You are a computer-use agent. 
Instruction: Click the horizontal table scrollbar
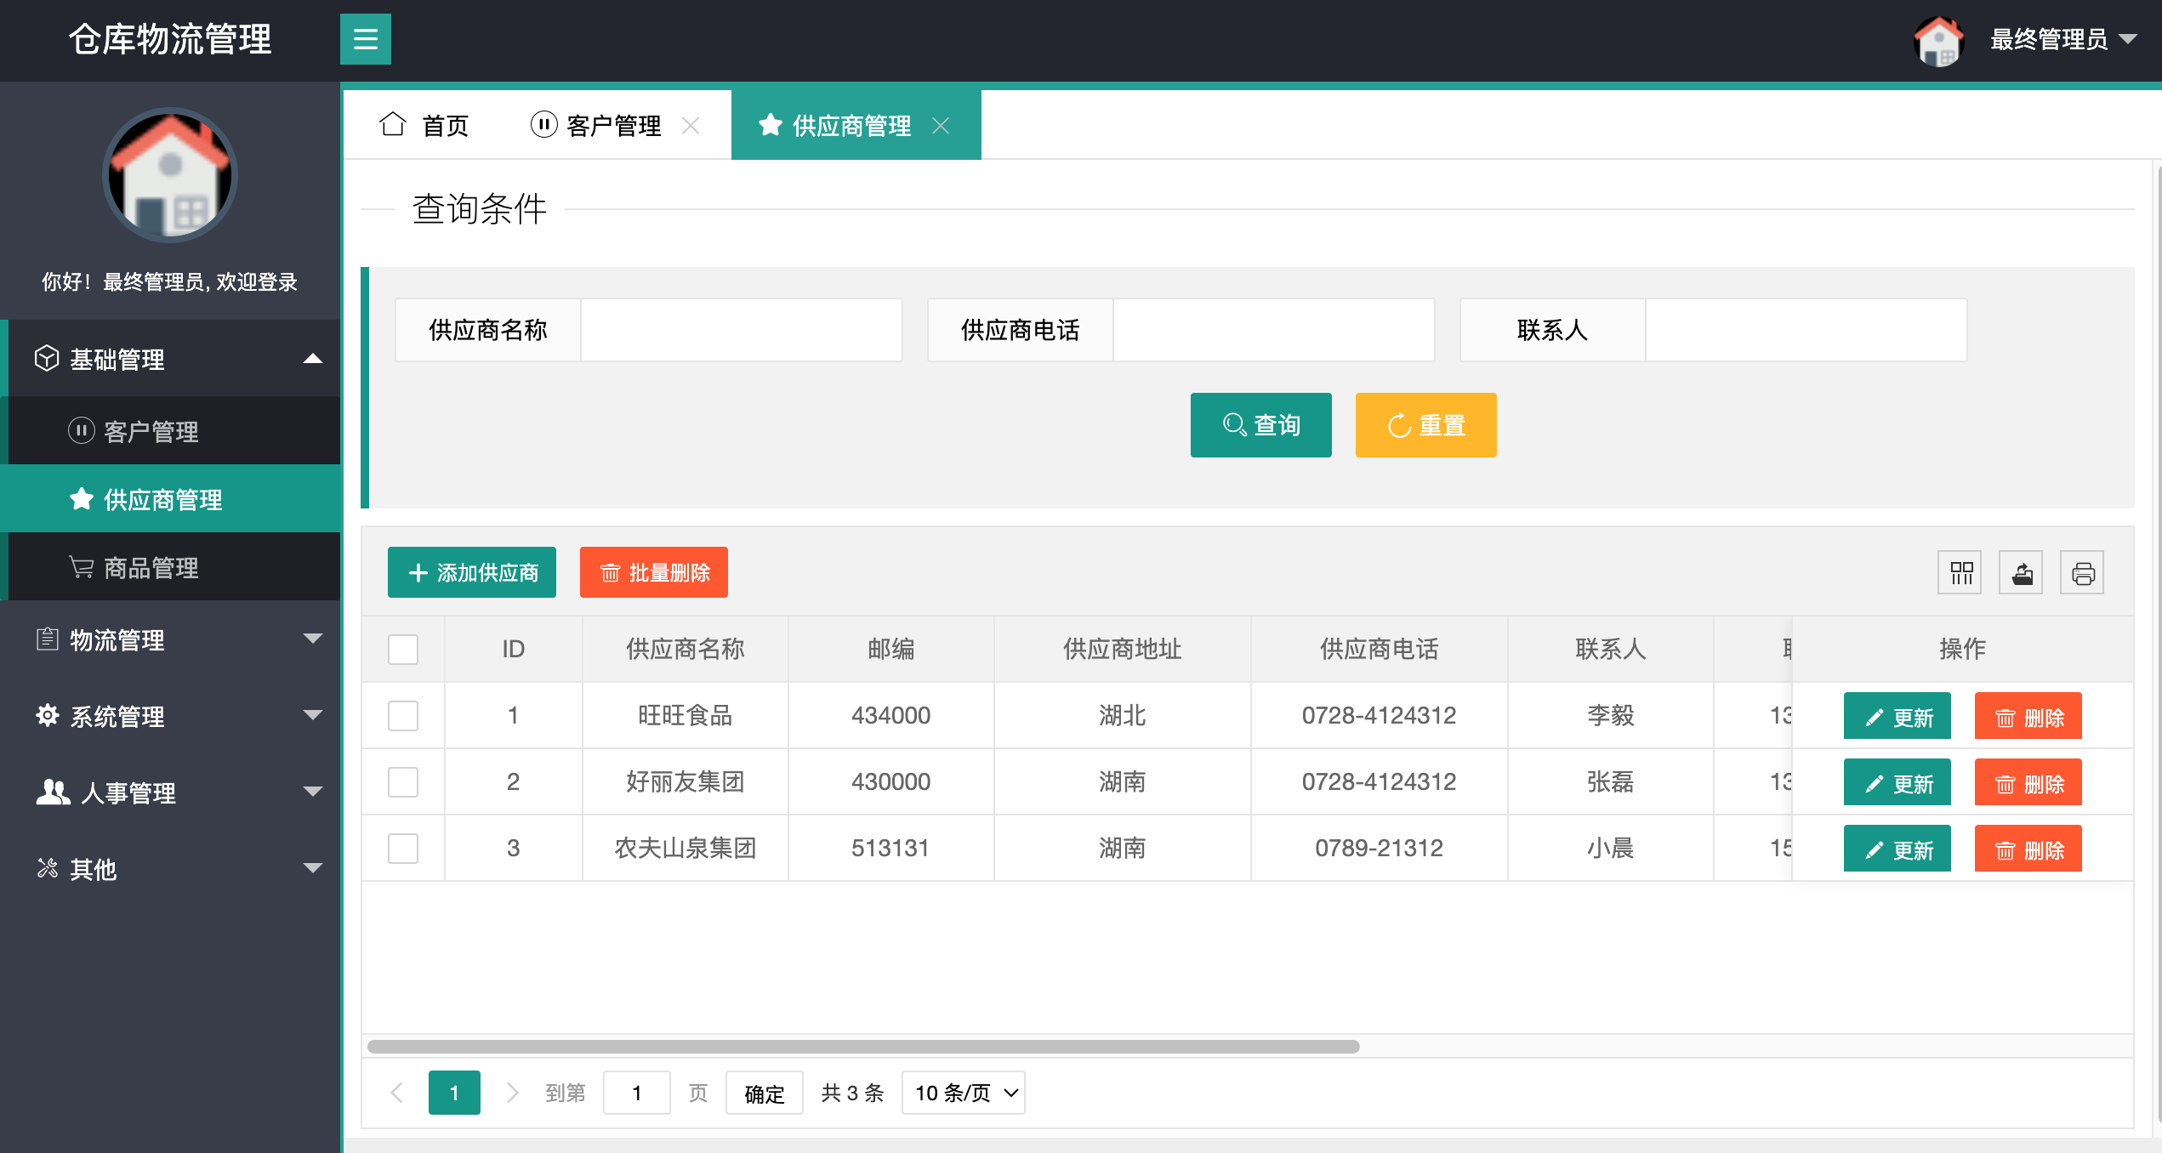tap(863, 1047)
